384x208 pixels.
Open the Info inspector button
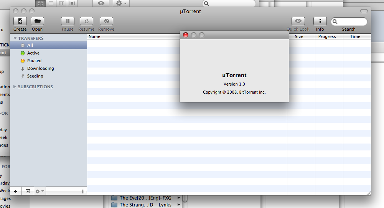pos(320,21)
